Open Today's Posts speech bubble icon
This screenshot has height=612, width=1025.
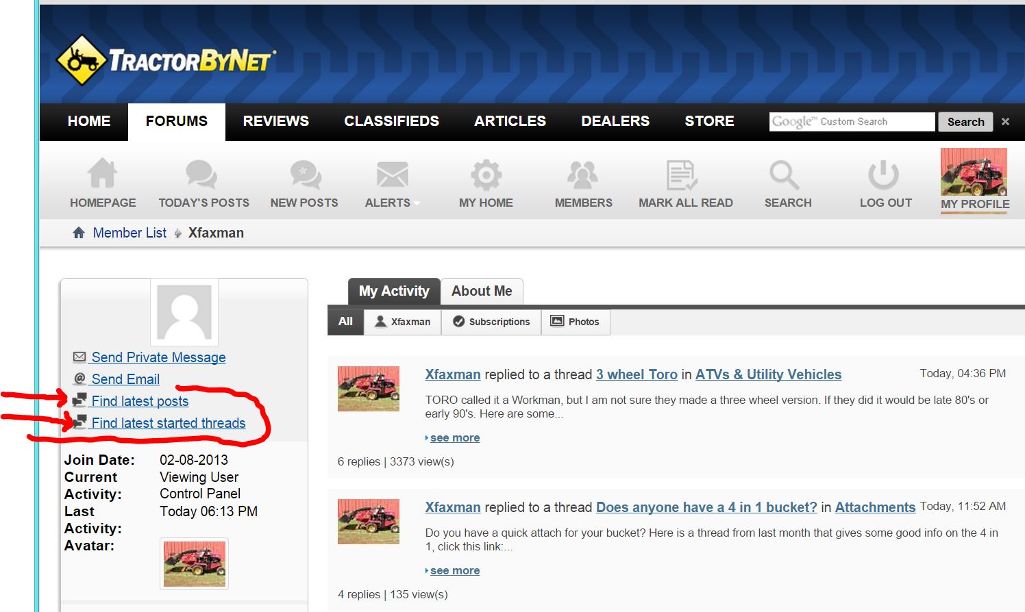[x=201, y=174]
